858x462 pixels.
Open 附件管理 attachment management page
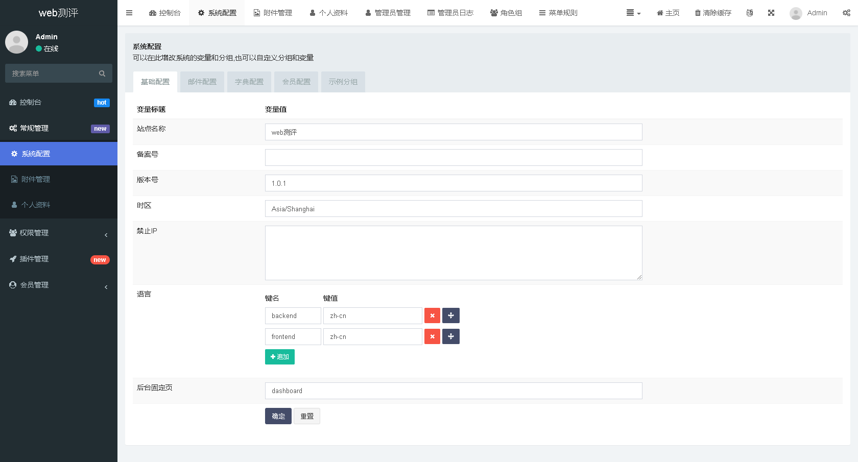[x=273, y=13]
